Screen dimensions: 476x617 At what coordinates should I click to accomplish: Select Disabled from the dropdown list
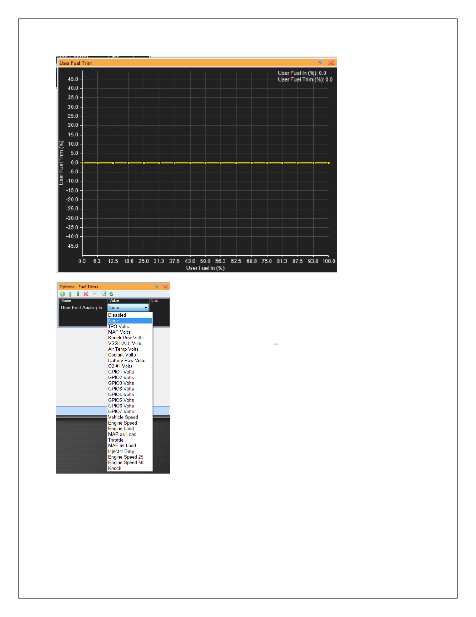point(130,315)
